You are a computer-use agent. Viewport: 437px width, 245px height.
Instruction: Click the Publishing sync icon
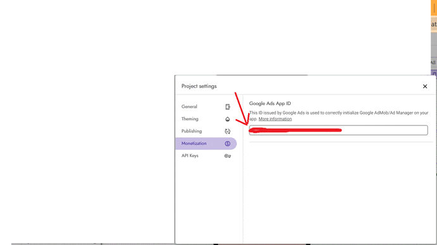click(x=227, y=131)
